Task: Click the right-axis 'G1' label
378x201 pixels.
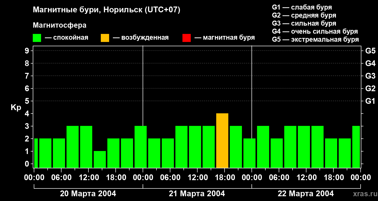Action: click(x=370, y=101)
